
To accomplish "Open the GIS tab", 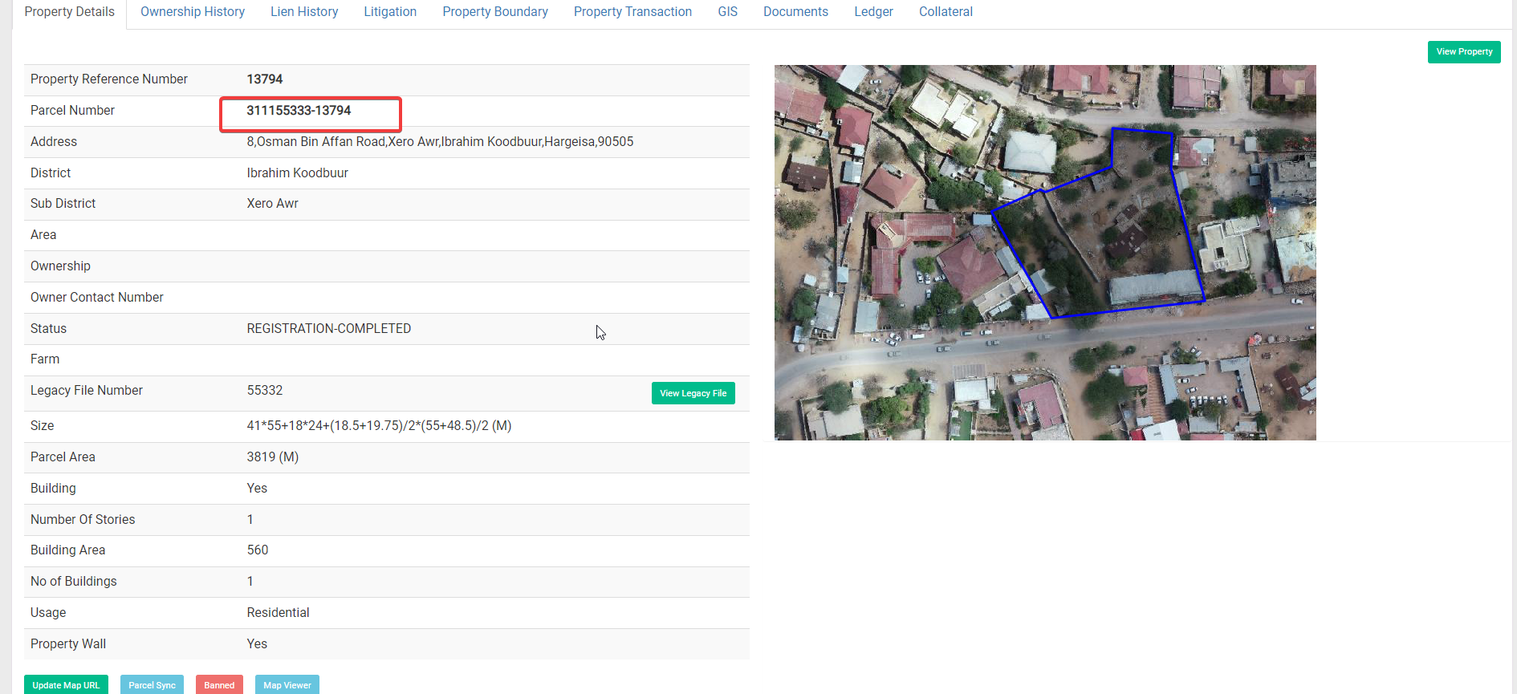I will (727, 12).
